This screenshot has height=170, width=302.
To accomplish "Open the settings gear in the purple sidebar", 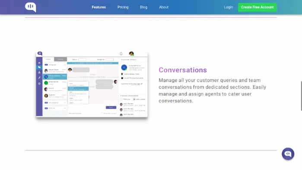I will coord(39,83).
